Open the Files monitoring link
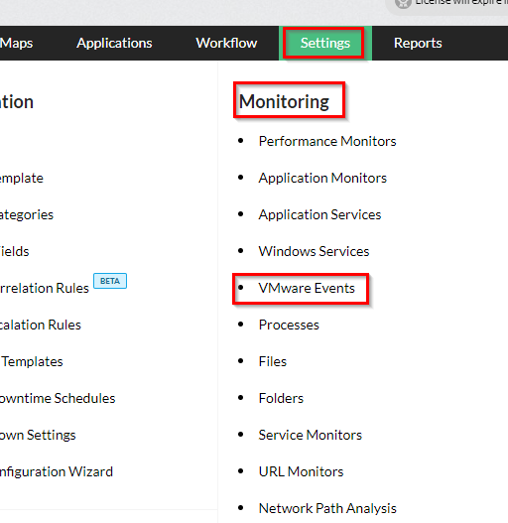 [x=273, y=361]
